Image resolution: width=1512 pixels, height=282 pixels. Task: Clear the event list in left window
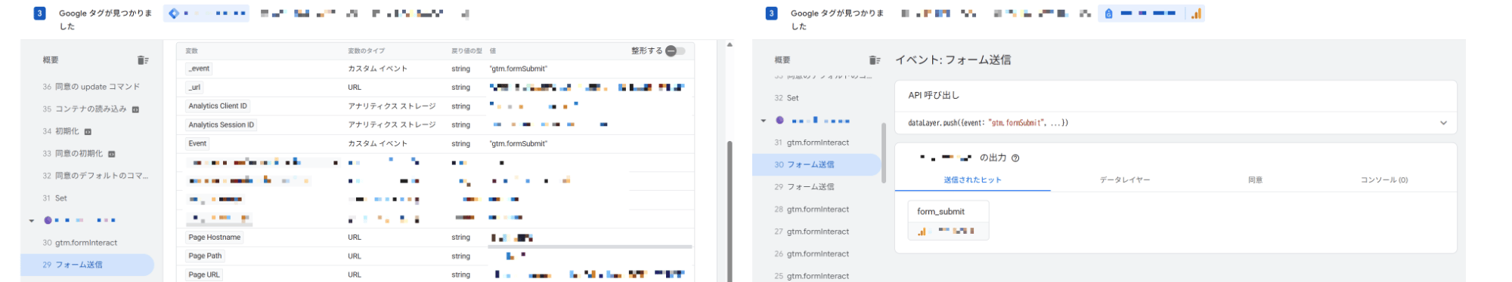143,60
